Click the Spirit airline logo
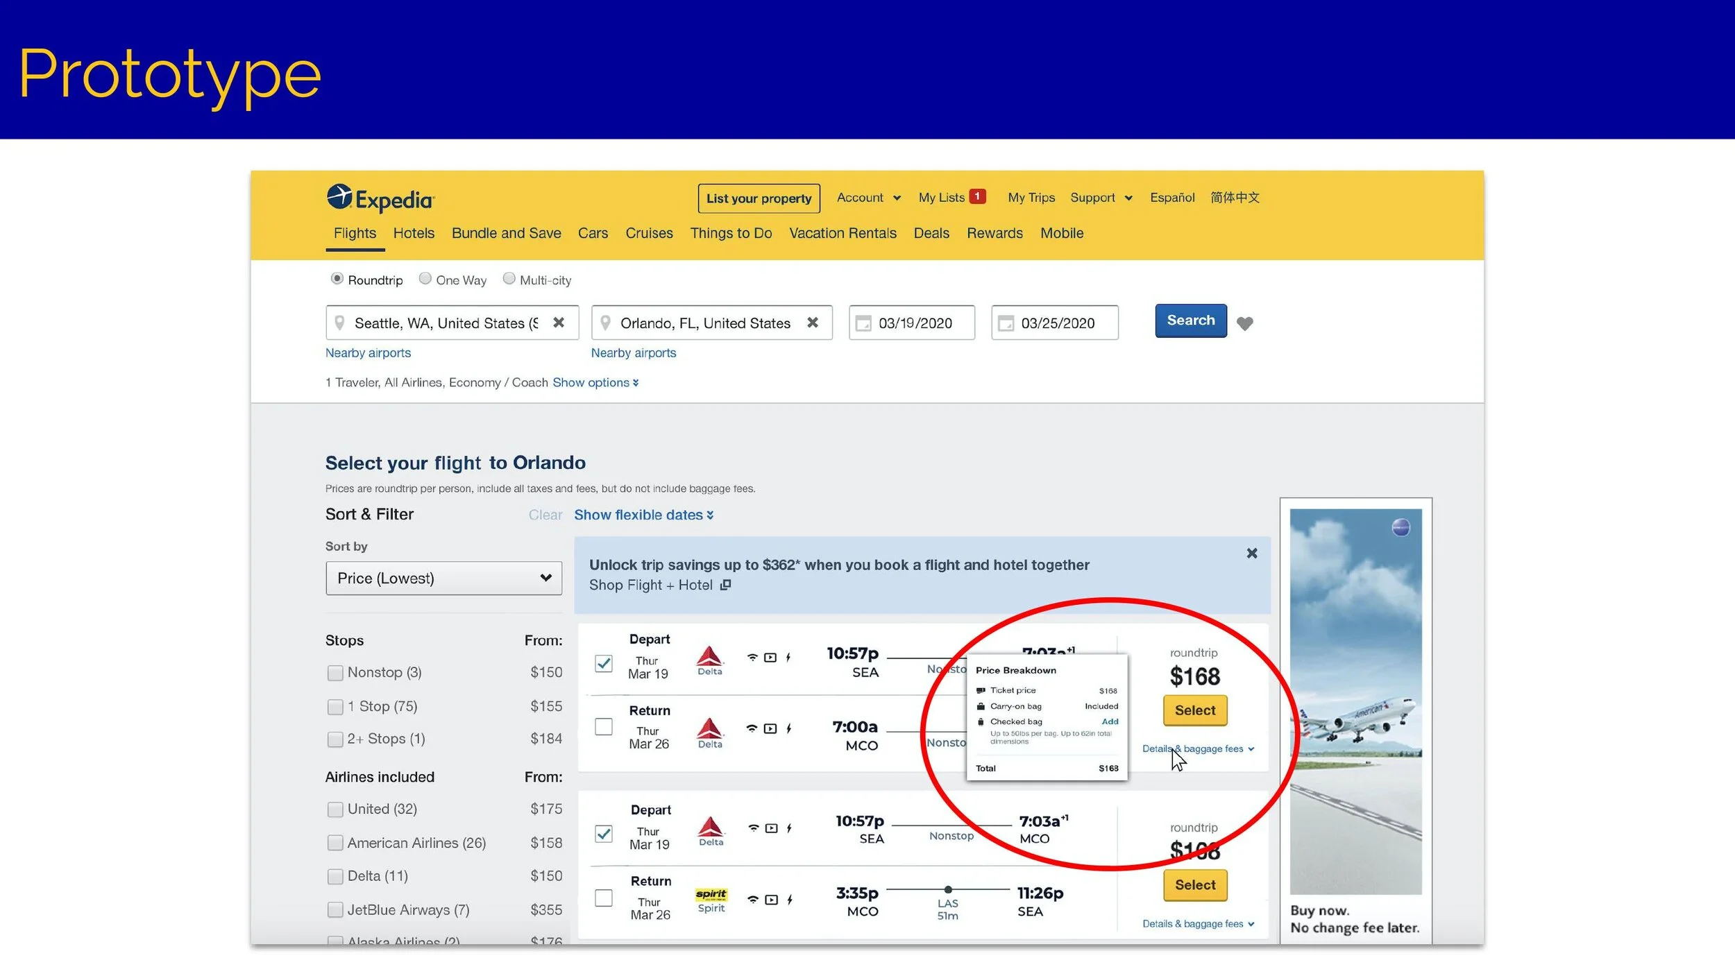This screenshot has width=1735, height=976. 711,894
